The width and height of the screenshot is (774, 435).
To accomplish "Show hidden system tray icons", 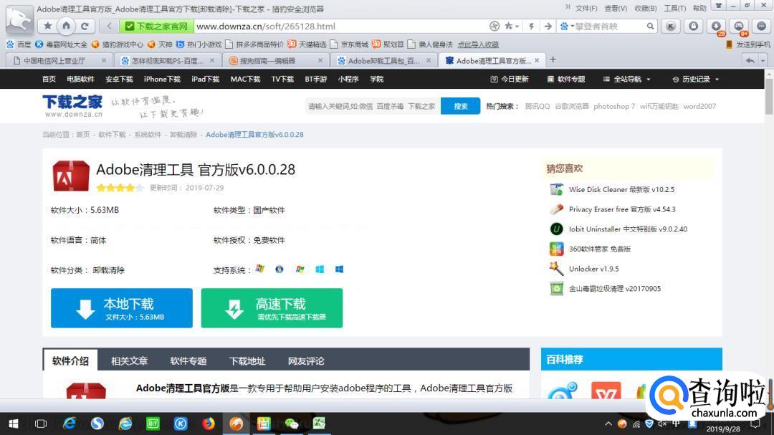I will [x=608, y=424].
